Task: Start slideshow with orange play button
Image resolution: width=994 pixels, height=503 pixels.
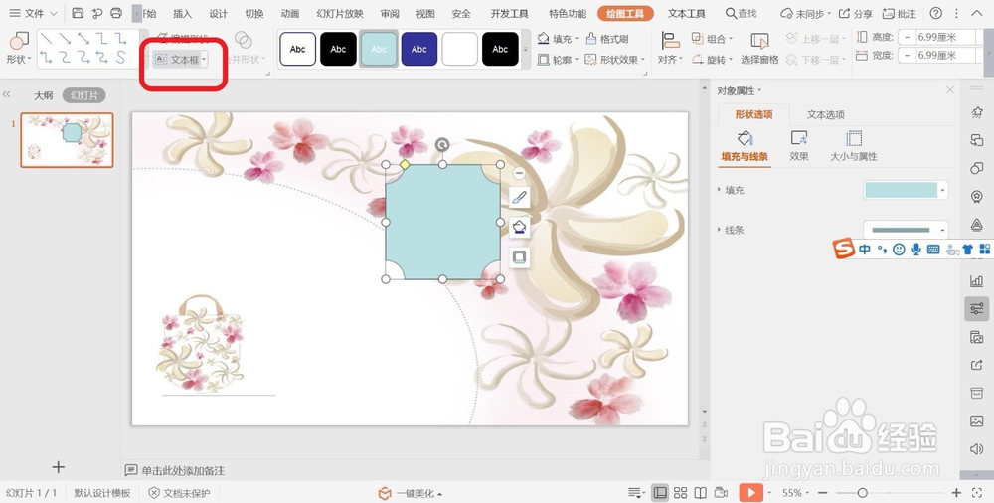Action: tap(751, 493)
